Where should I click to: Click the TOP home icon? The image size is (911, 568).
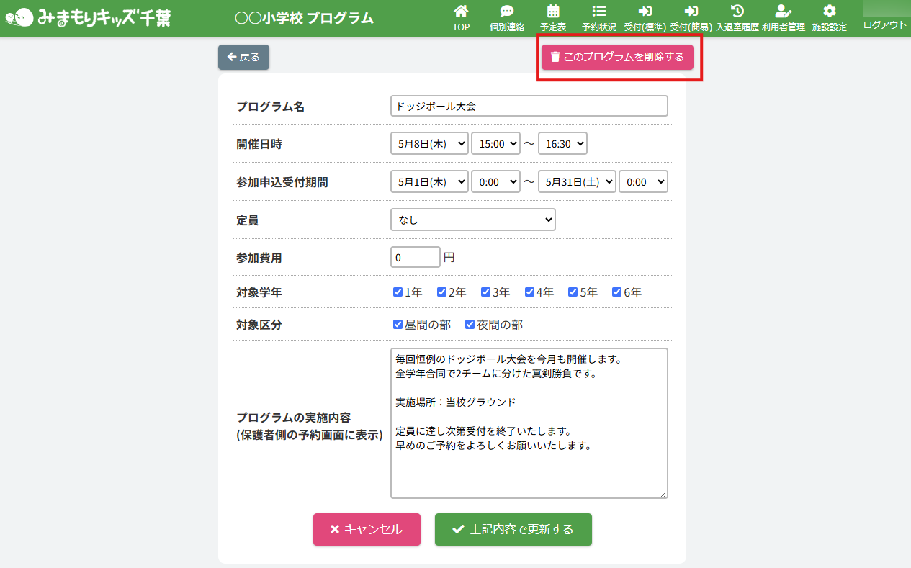point(461,12)
